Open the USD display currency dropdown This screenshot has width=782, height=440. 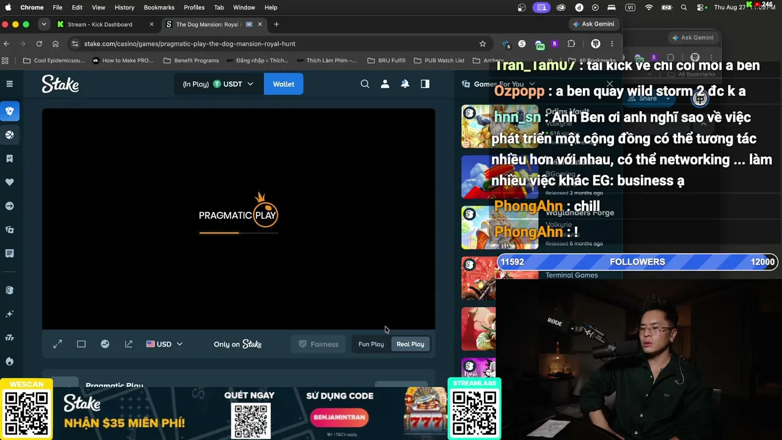(164, 344)
